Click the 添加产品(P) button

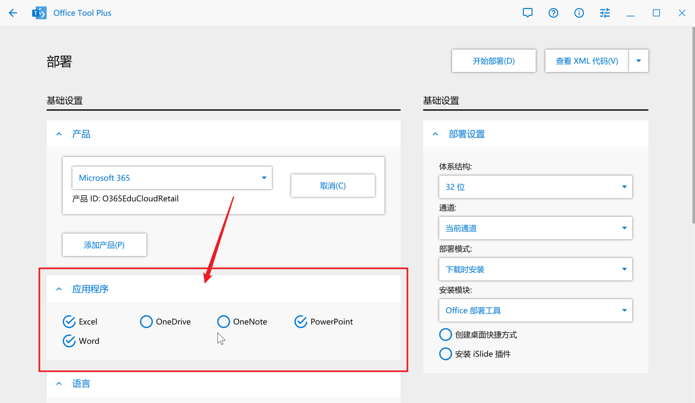pos(104,245)
